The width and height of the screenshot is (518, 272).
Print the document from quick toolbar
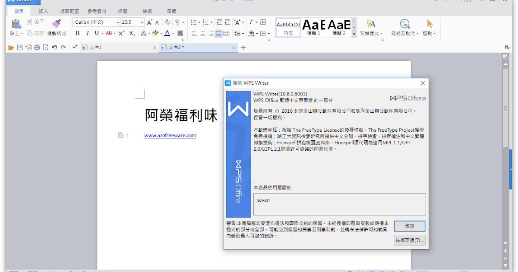tap(37, 47)
